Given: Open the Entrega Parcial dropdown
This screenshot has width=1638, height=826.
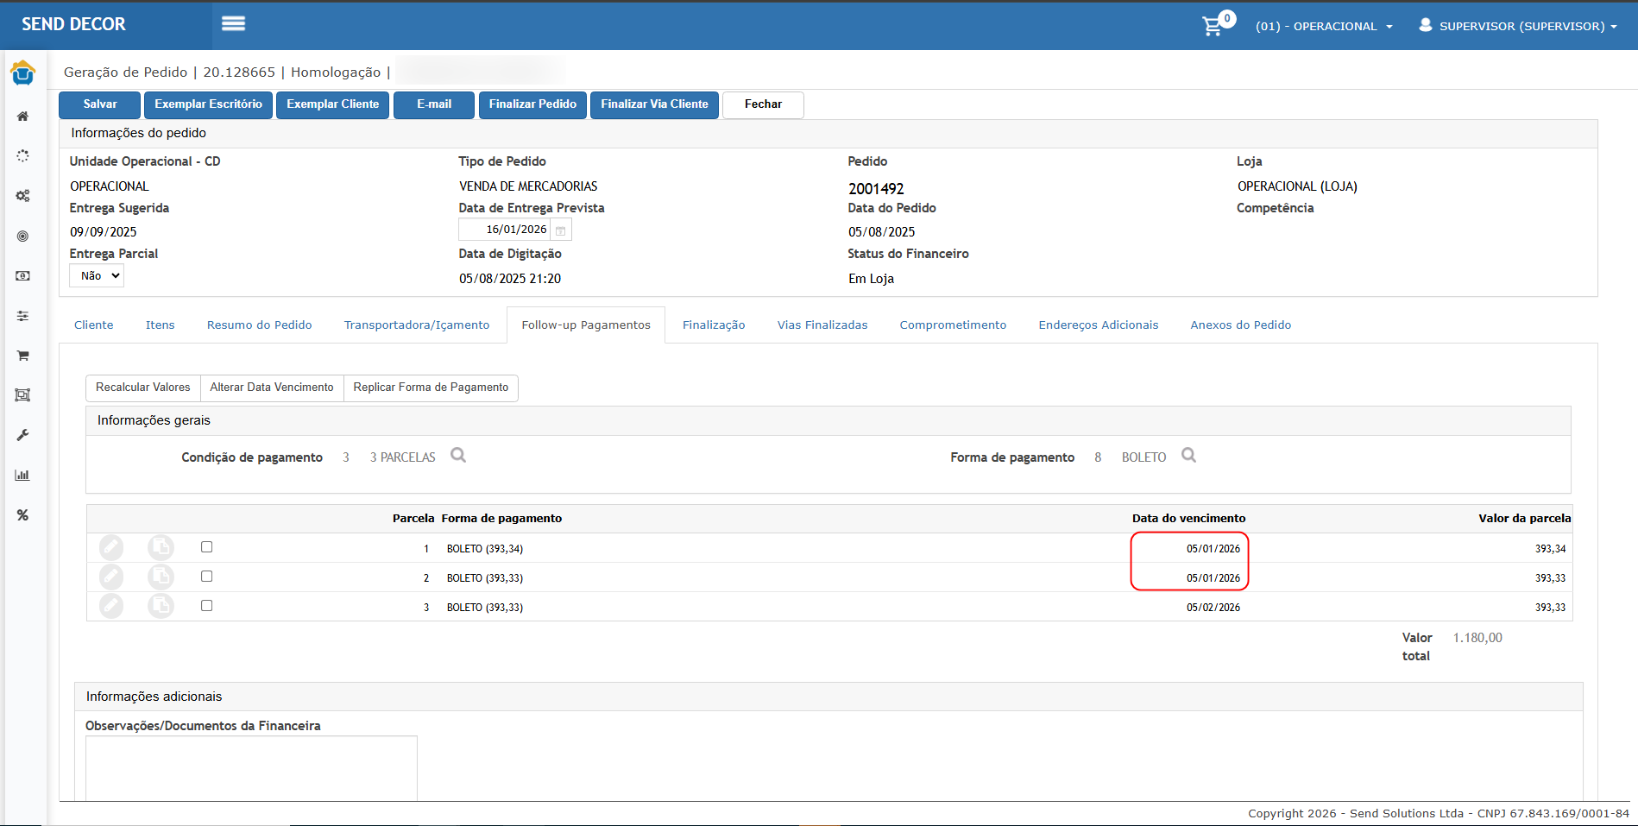Looking at the screenshot, I should tap(97, 276).
